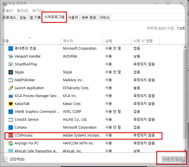189x167 pixels.
Task: Click publisher ESTsecurity Corp.
Action: pyautogui.click(x=76, y=88)
